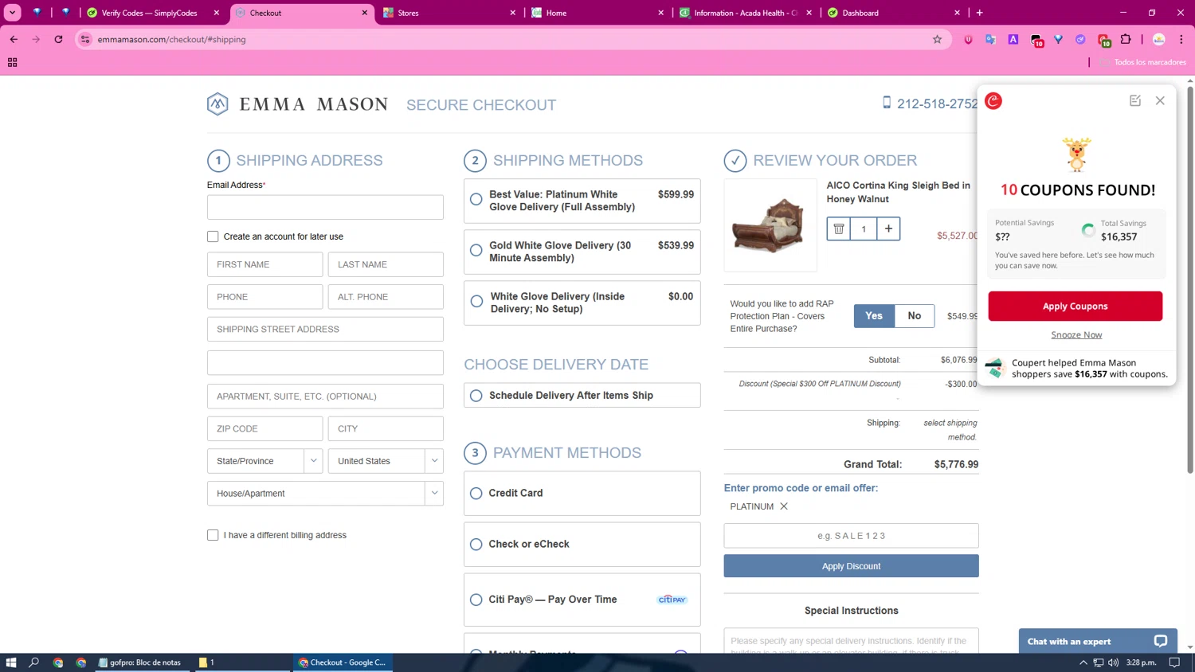Open the browser extensions puzzle menu
This screenshot has height=672, width=1195.
coord(1126,39)
